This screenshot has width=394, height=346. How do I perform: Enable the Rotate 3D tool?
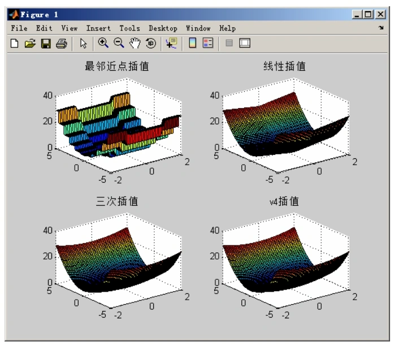click(x=151, y=43)
